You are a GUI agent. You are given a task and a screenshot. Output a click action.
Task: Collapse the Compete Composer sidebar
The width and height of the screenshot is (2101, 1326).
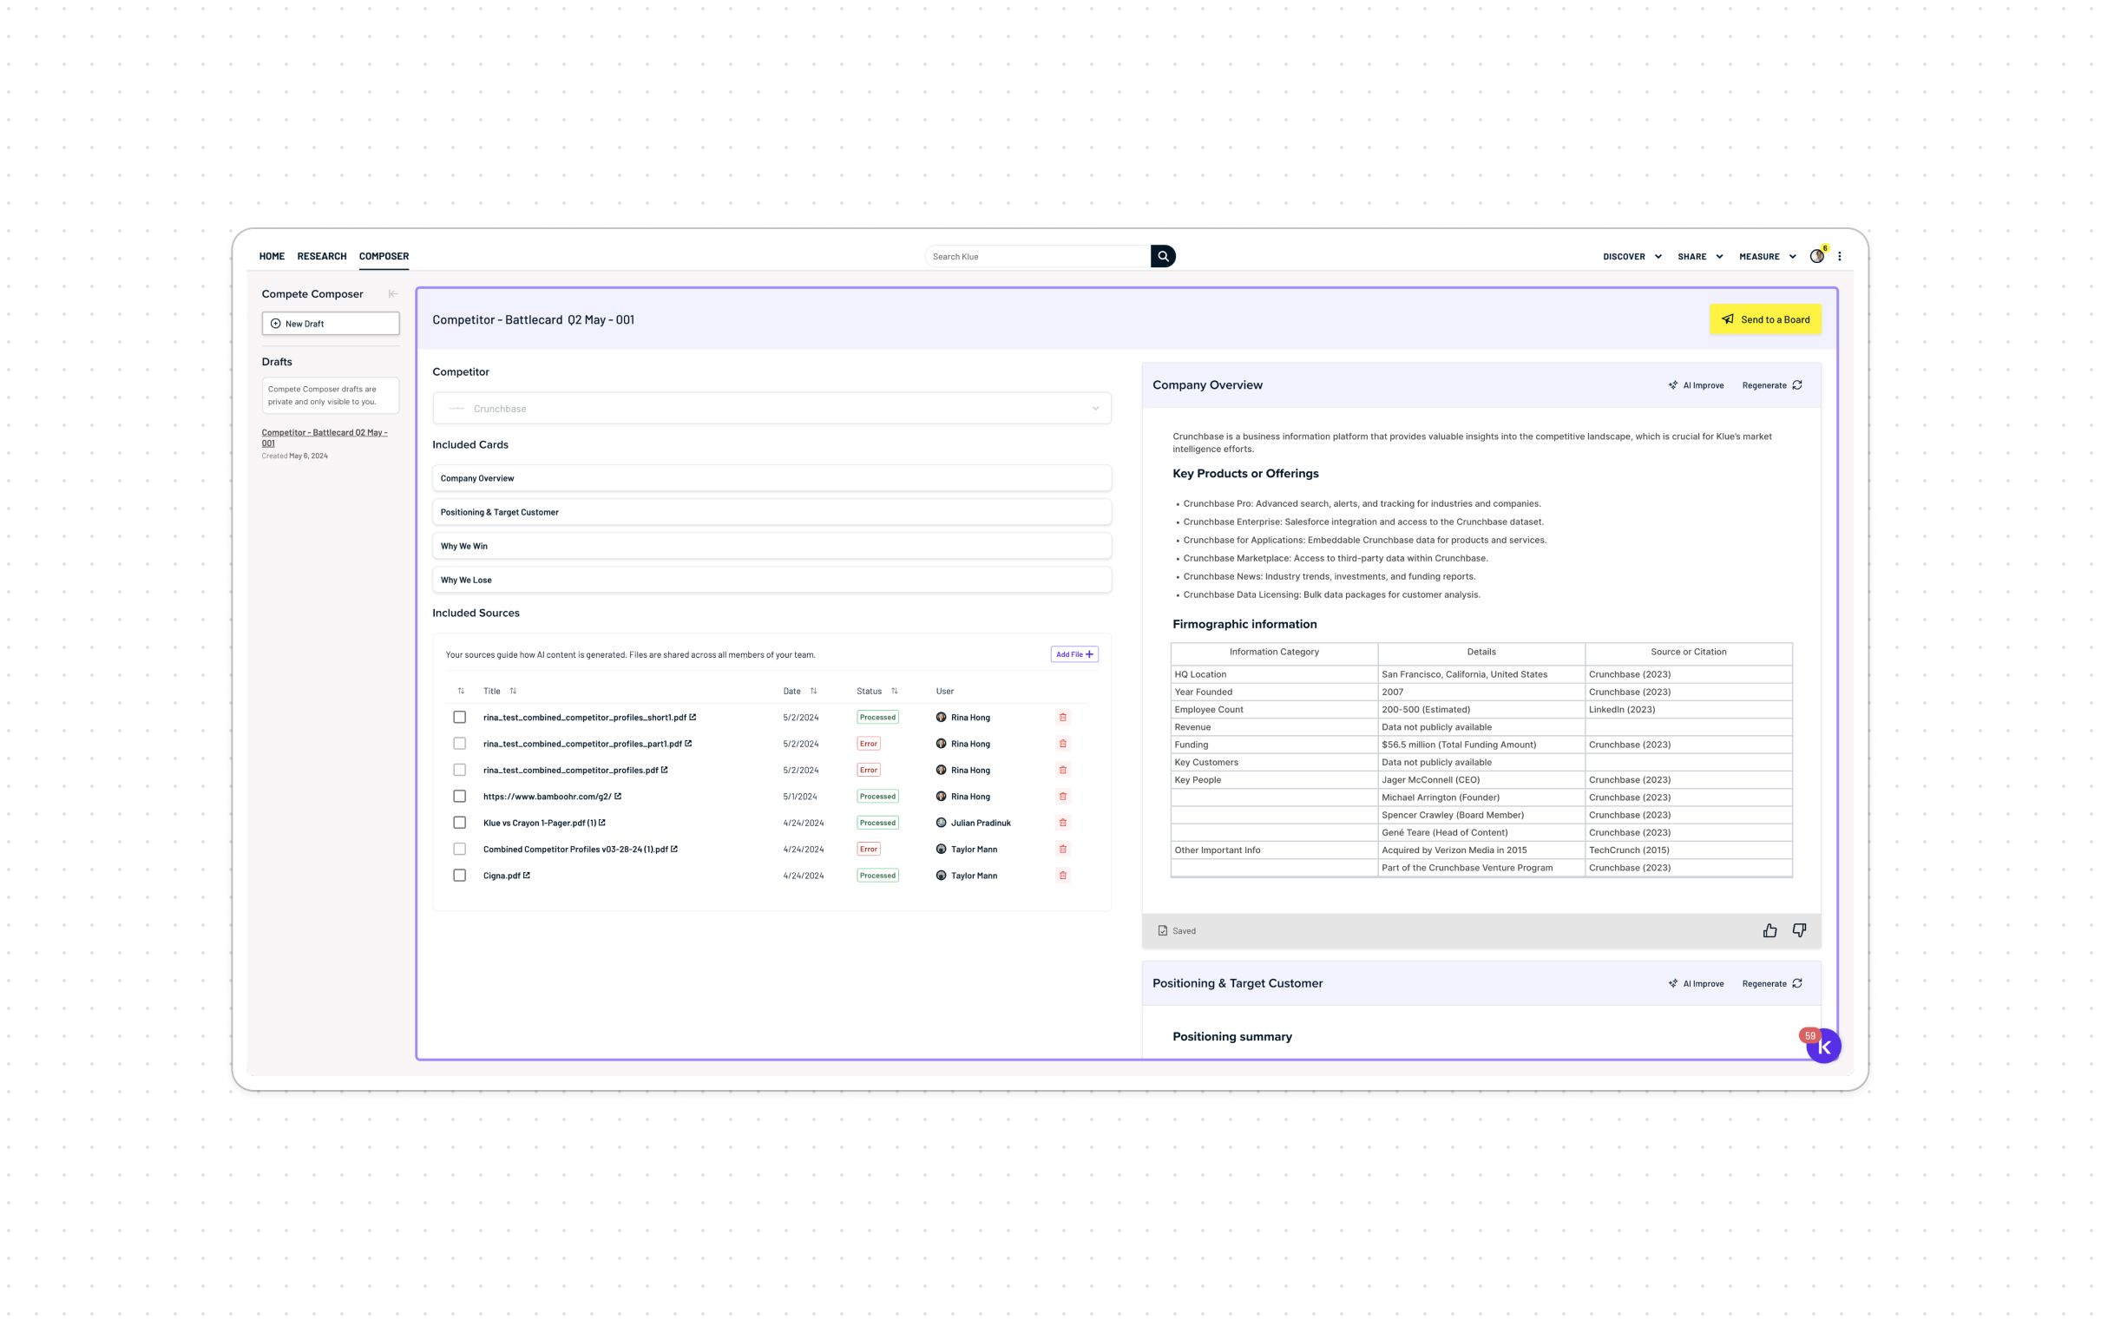[x=392, y=294]
